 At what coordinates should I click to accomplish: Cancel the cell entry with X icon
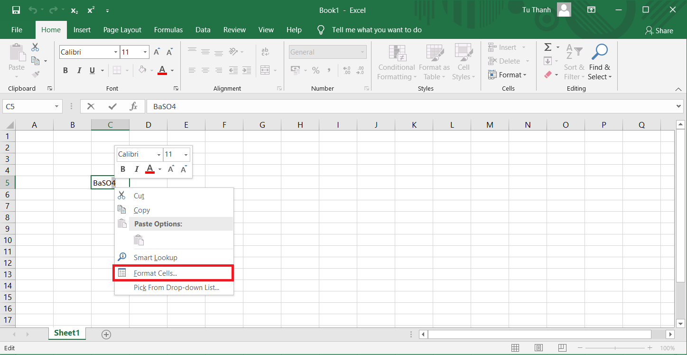(91, 107)
